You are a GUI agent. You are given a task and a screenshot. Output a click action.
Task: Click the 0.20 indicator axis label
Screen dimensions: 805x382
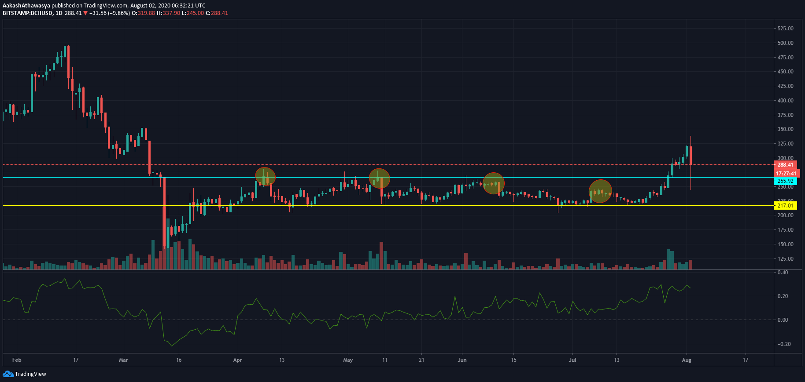783,296
